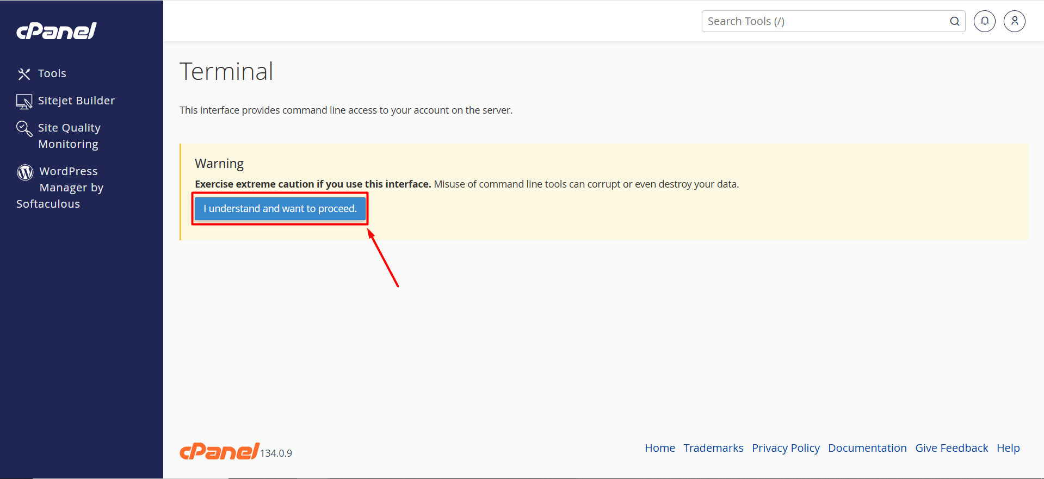Image resolution: width=1044 pixels, height=479 pixels.
Task: Click the Tools wrench icon
Action: [x=24, y=74]
